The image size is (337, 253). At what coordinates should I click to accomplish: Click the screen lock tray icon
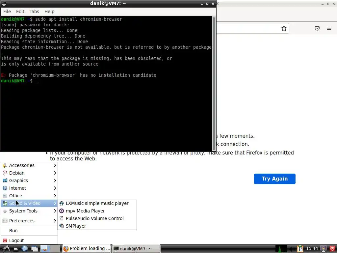[323, 249]
